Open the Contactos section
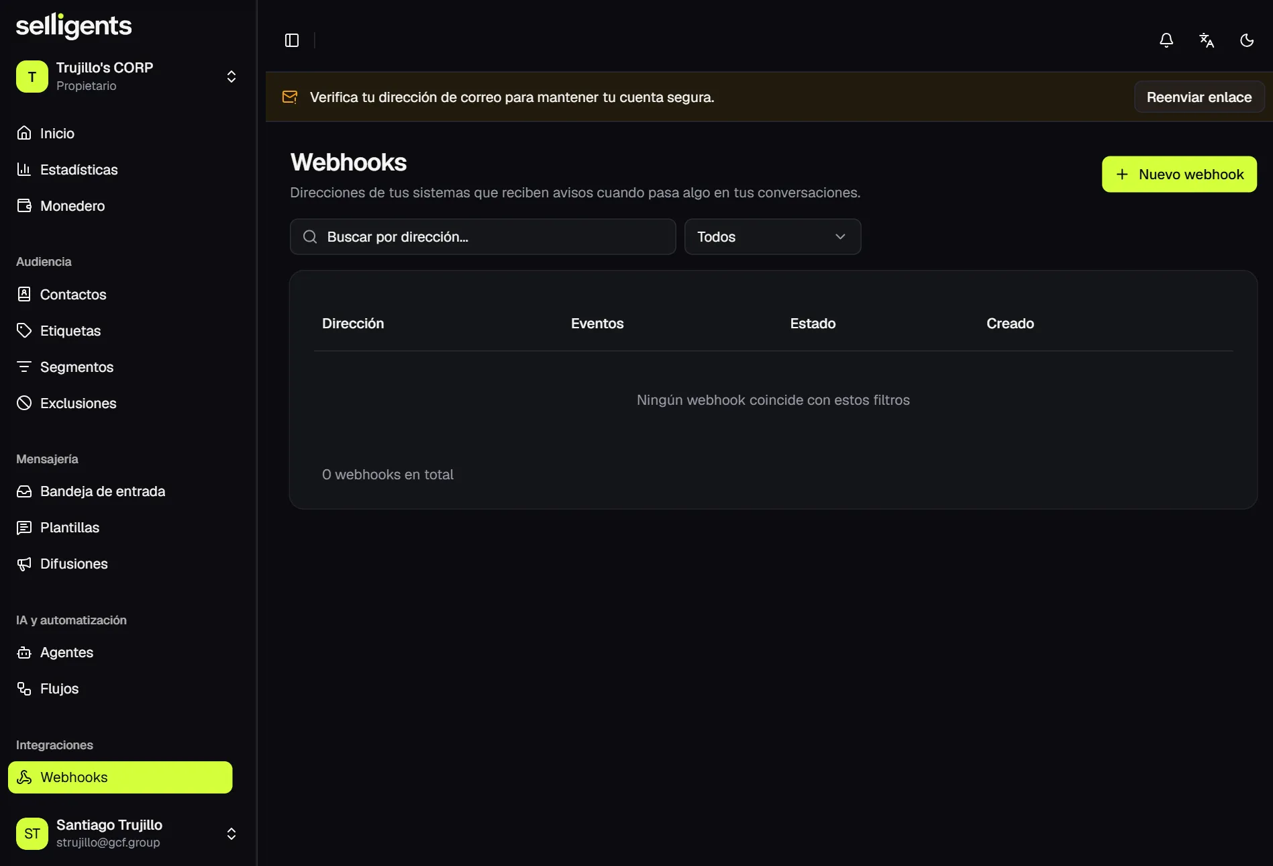1273x866 pixels. [x=120, y=294]
